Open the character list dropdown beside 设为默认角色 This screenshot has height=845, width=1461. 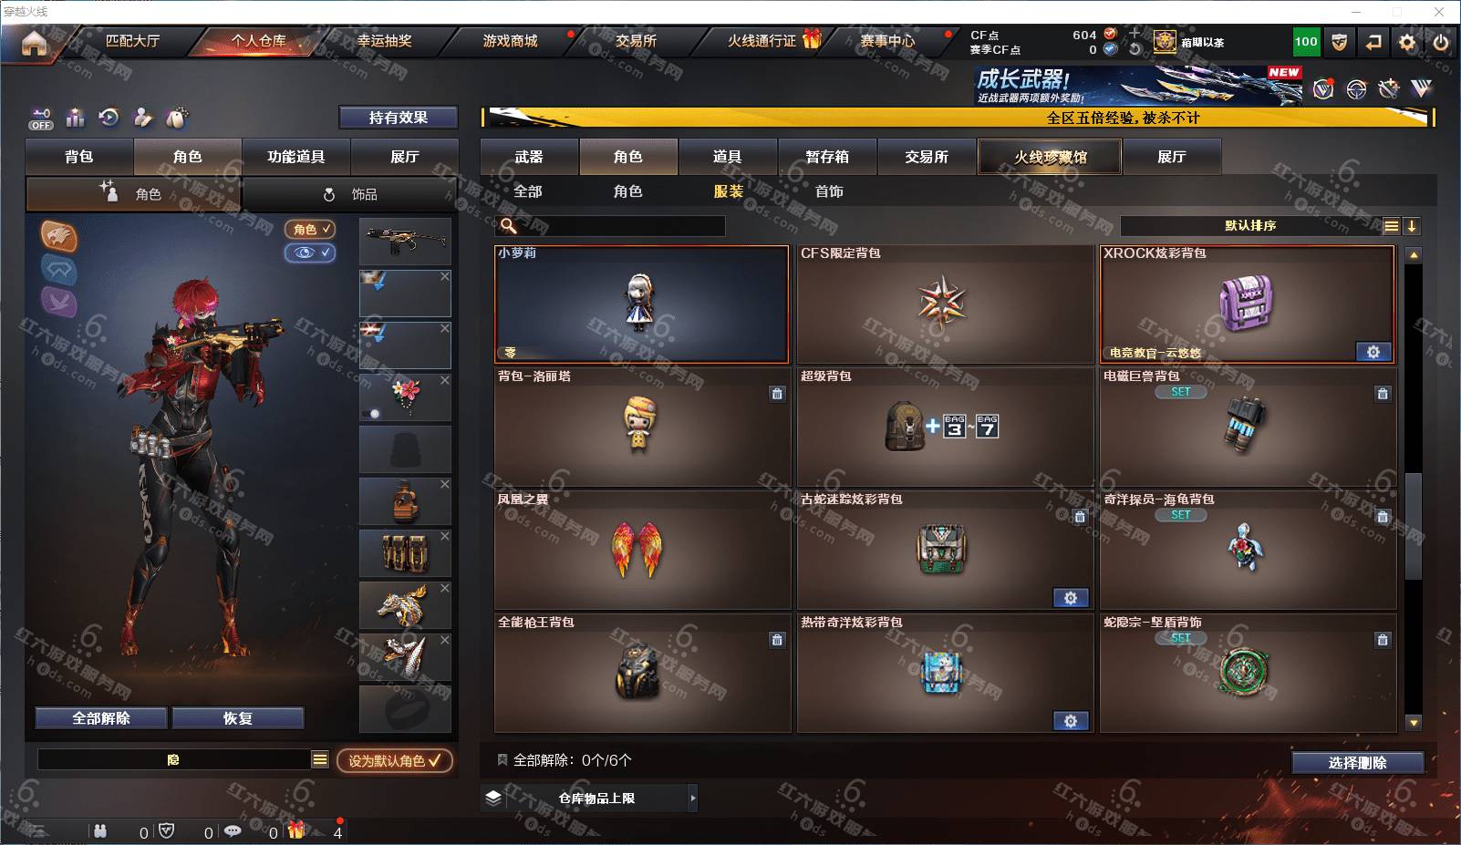[320, 759]
